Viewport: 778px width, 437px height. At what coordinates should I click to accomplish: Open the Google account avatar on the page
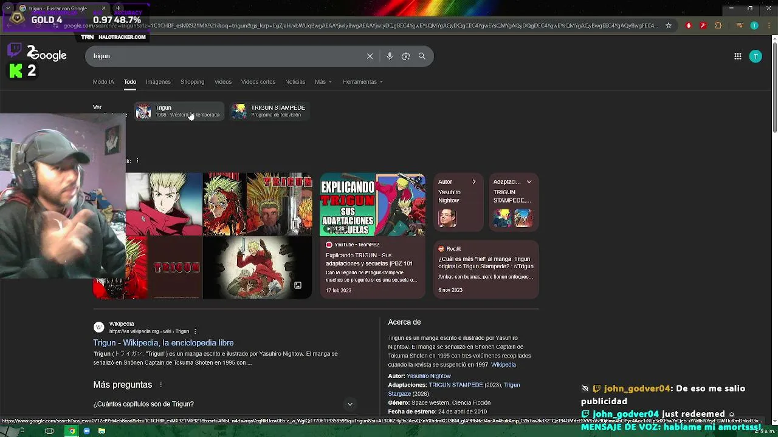point(756,56)
